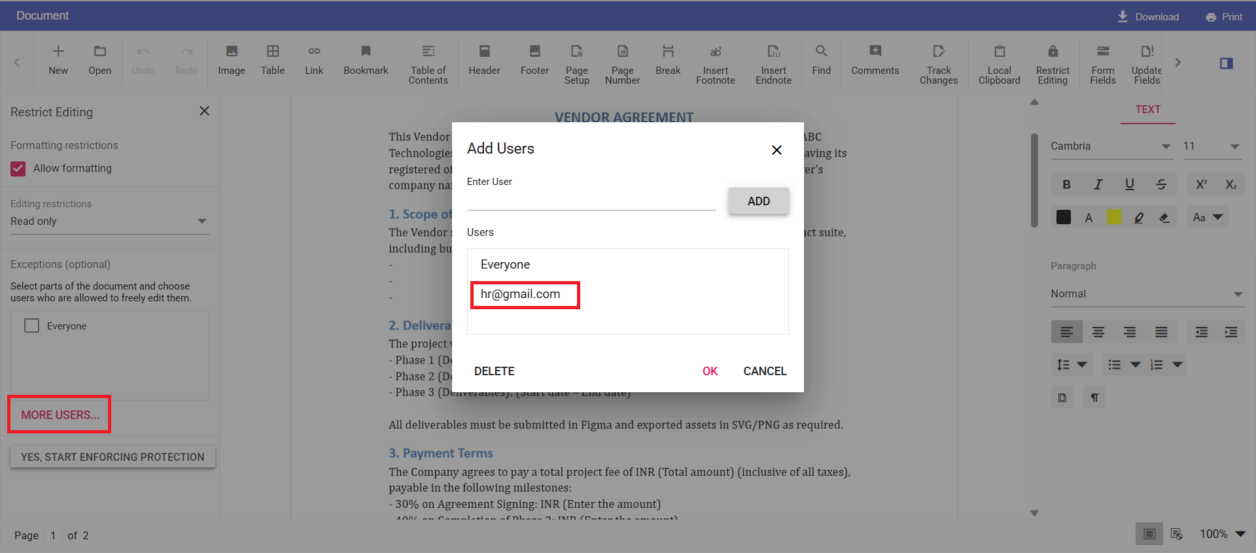Click the Clear Formatting eraser icon
The height and width of the screenshot is (553, 1256).
pyautogui.click(x=1164, y=218)
